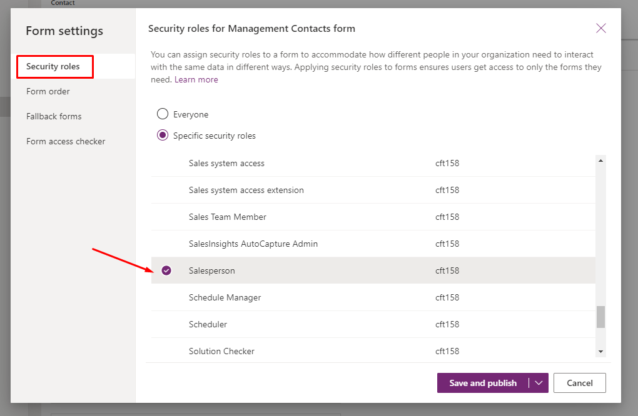Select Specific security roles radio button

163,135
